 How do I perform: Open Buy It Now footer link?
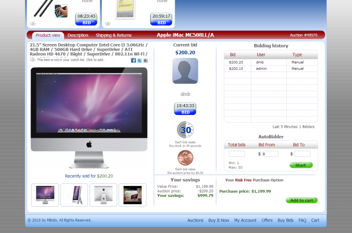[218, 220]
